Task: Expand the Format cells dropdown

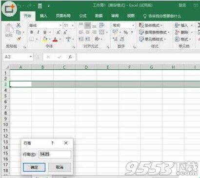Action: pyautogui.click(x=190, y=40)
